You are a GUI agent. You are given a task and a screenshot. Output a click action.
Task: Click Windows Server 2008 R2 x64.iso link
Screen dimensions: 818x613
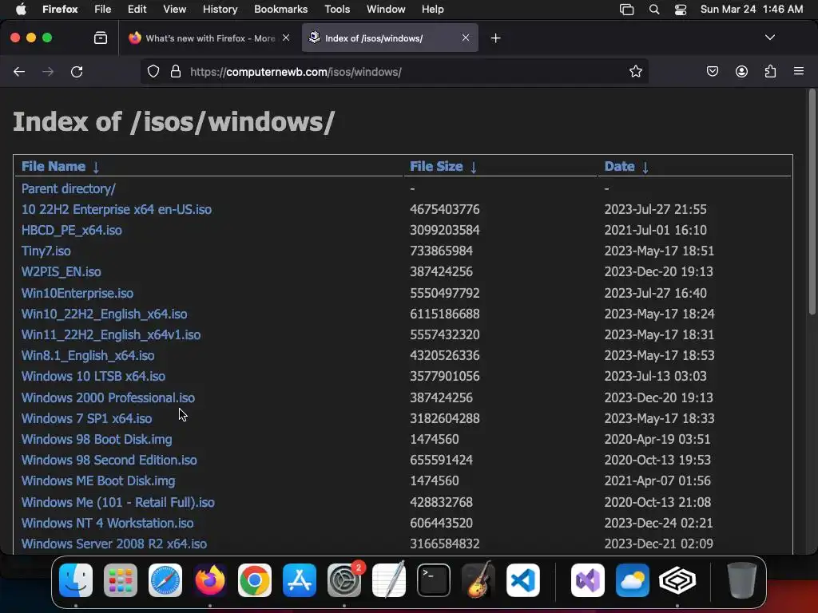(x=113, y=544)
